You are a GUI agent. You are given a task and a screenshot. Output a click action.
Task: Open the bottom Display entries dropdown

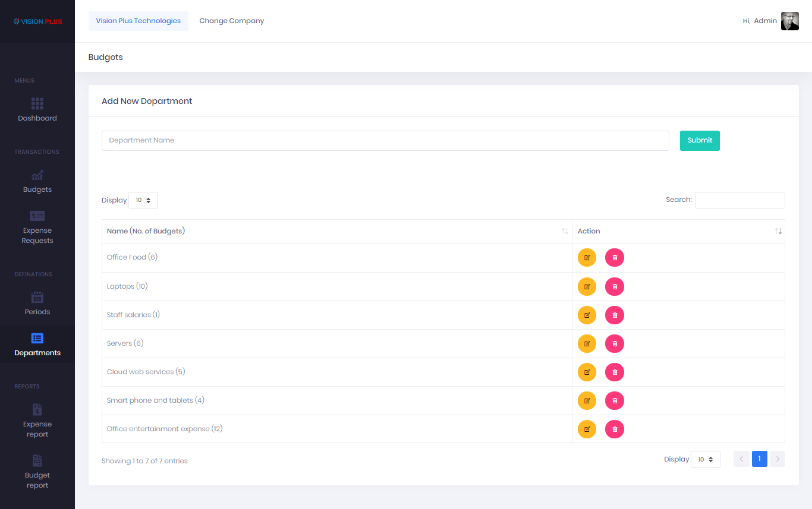[705, 459]
